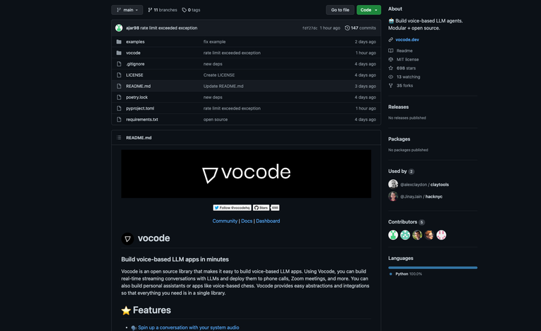Open the 'fix example' commit message

tap(214, 41)
